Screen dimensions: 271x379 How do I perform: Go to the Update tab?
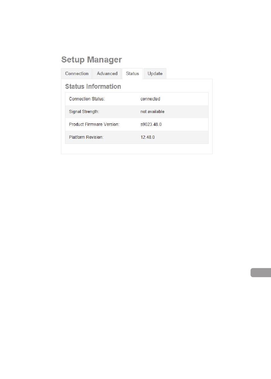tap(155, 74)
